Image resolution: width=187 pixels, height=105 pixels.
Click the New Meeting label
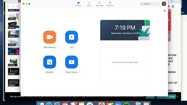[x=50, y=47]
